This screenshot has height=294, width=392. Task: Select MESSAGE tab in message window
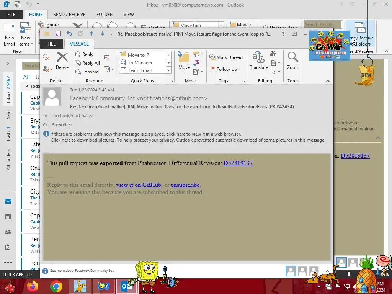pos(79,44)
